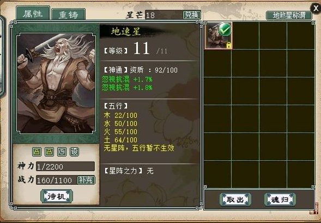
Task: Click the clock timer icon
Action: click(x=62, y=152)
